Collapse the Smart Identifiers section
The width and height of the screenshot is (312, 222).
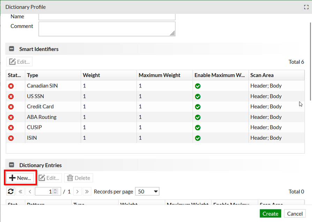[x=12, y=49]
